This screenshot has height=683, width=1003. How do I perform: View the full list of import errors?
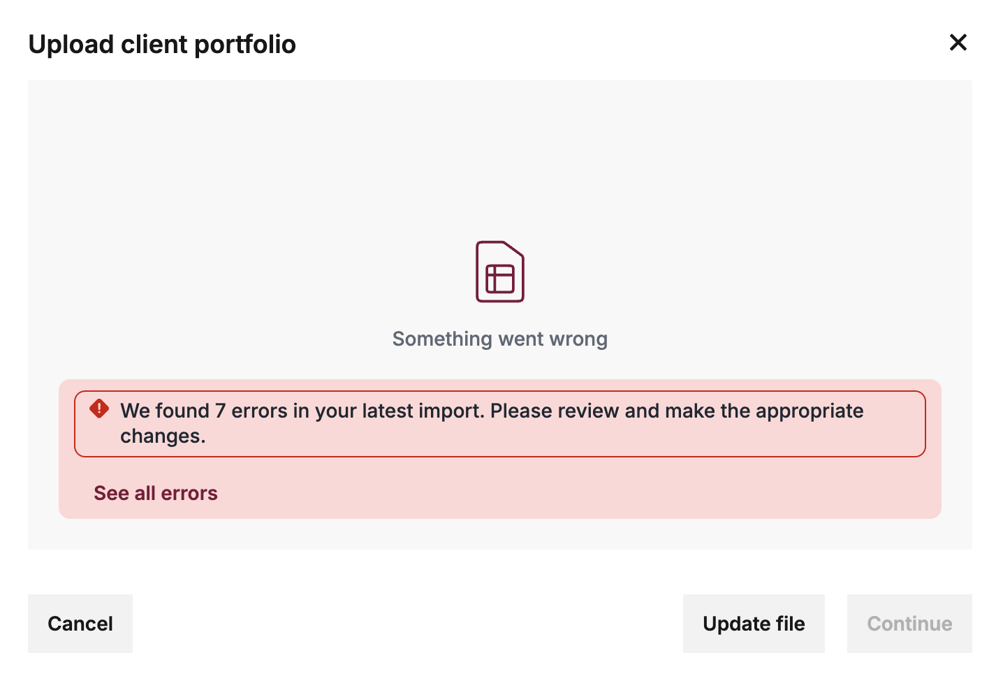pyautogui.click(x=156, y=493)
